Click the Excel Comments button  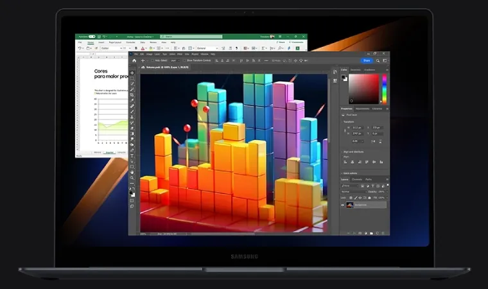pos(296,42)
